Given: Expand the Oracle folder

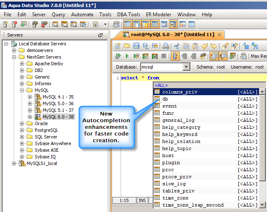Looking at the screenshot, I should coord(22,123).
